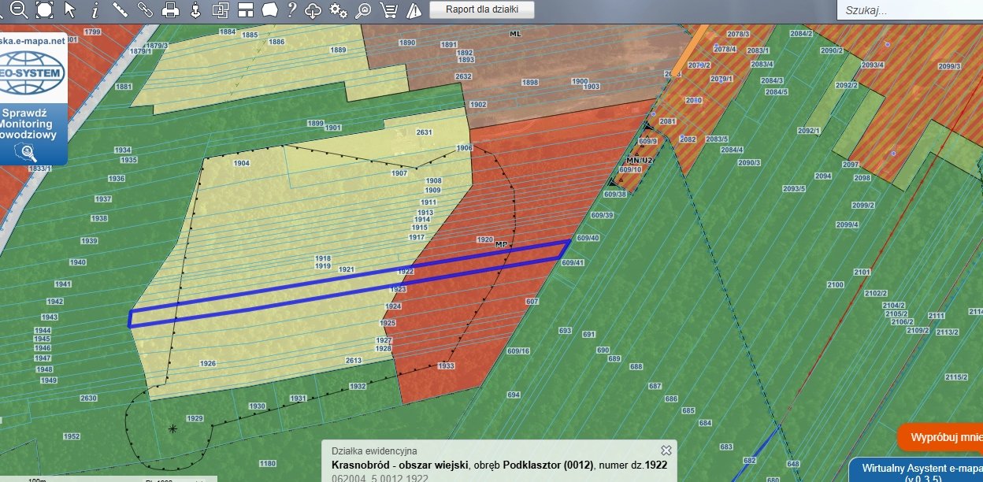Click the chain link icon

(146, 9)
